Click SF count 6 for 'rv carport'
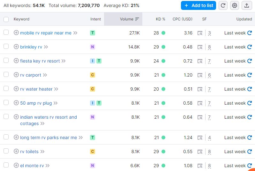Image resolution: width=255 pixels, height=171 pixels. pos(209,75)
